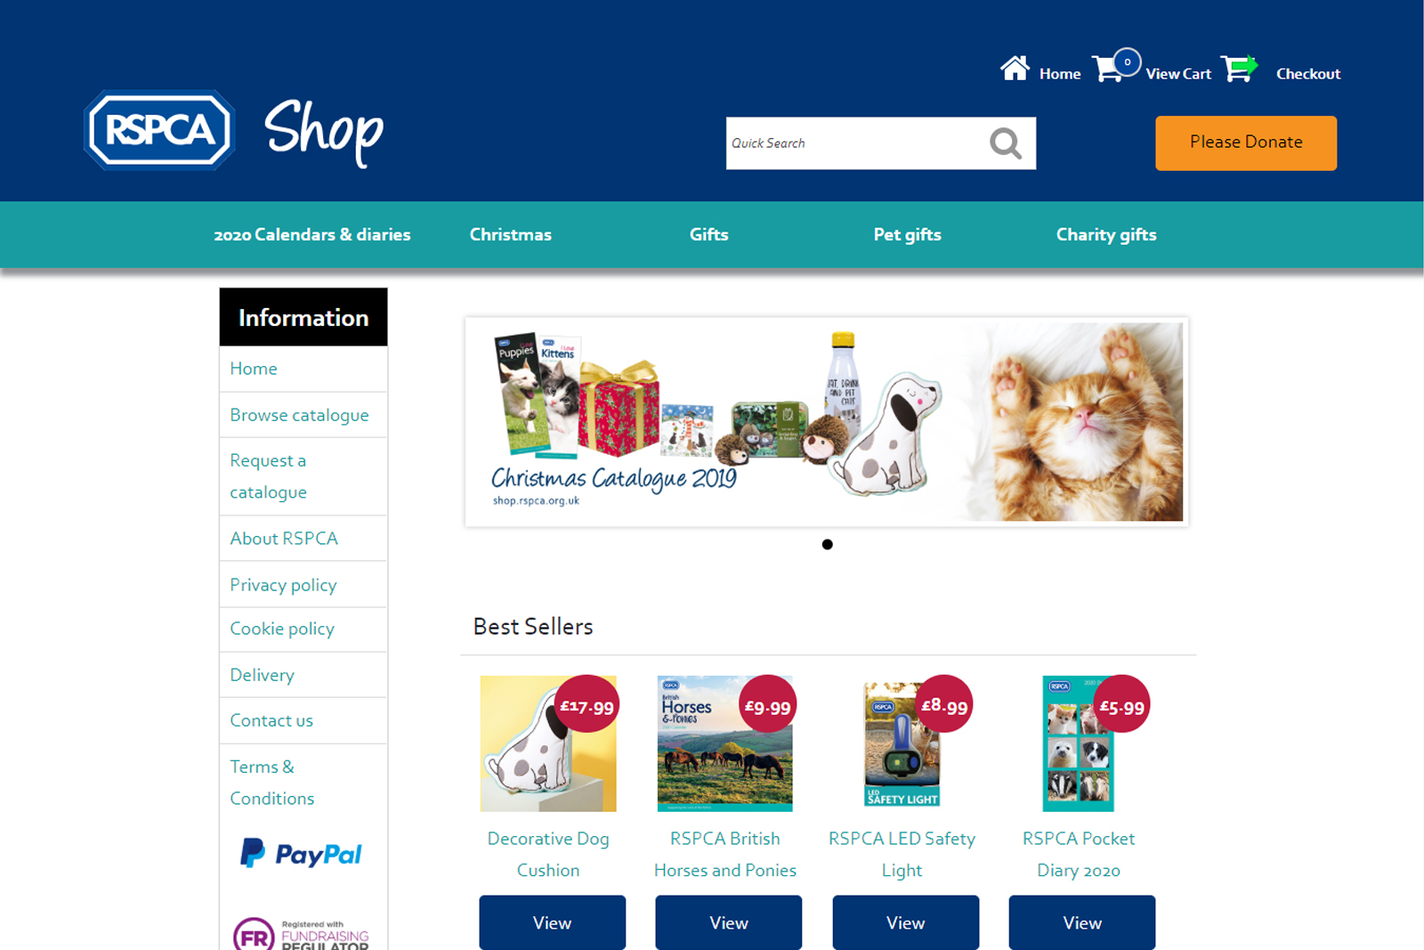Click the Checkout cart arrow icon
Viewport: 1424px width, 950px height.
(1239, 69)
